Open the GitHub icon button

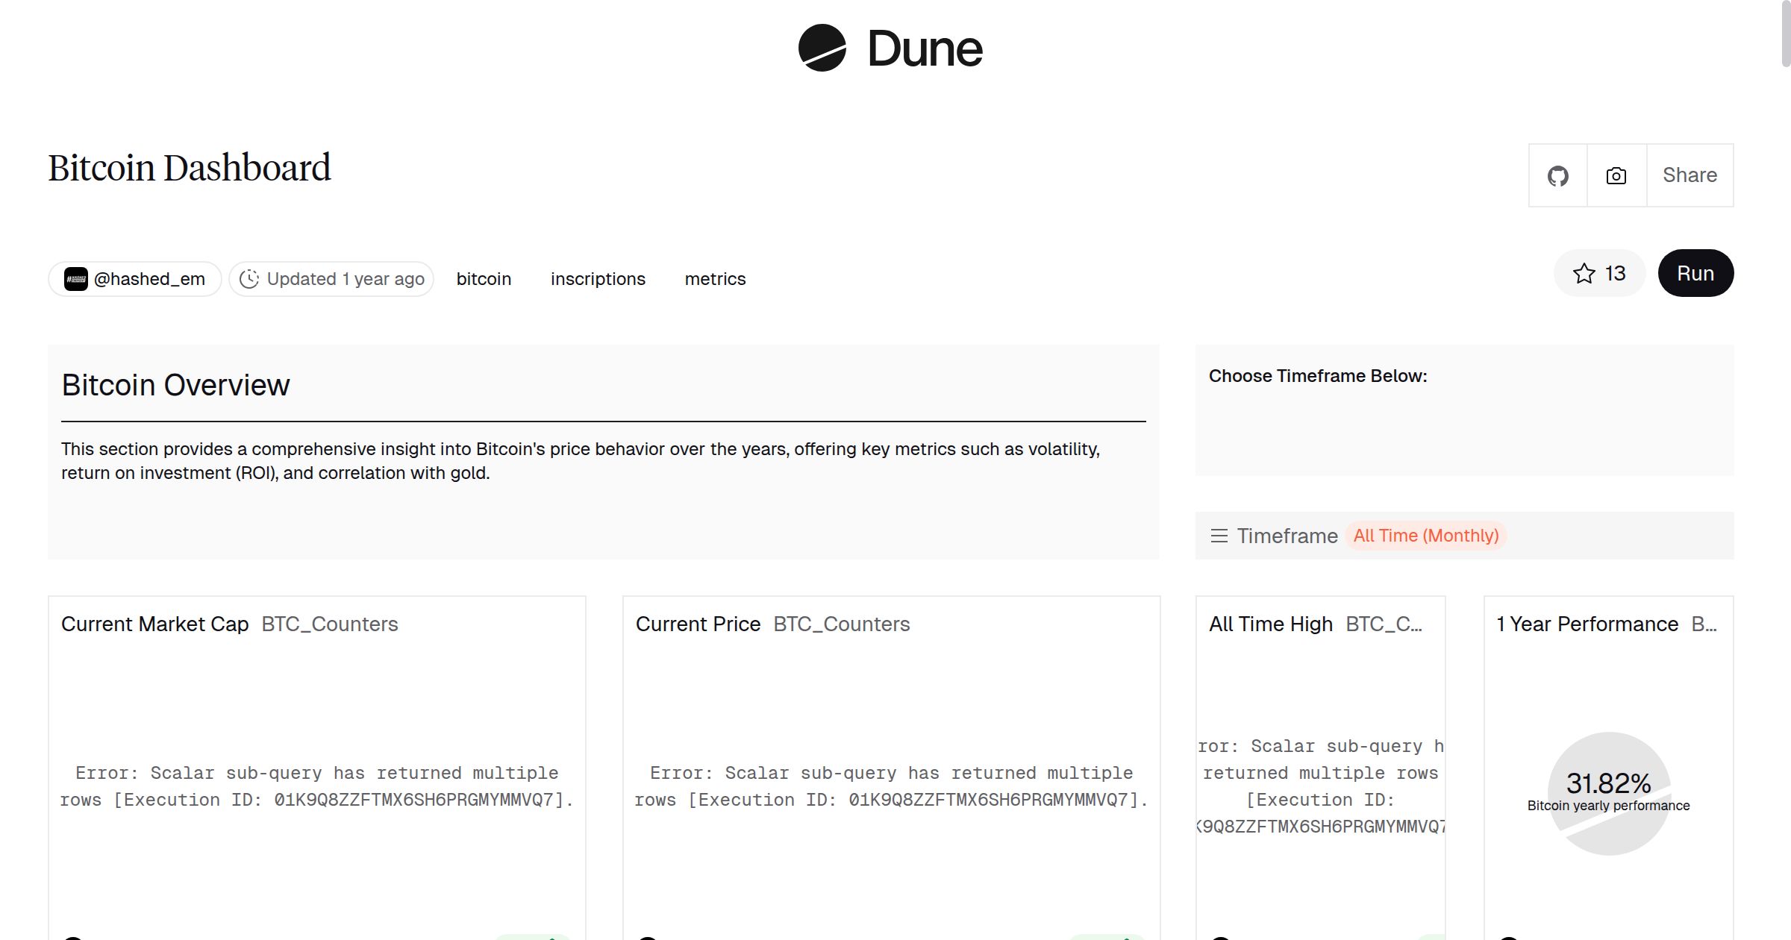pos(1557,176)
